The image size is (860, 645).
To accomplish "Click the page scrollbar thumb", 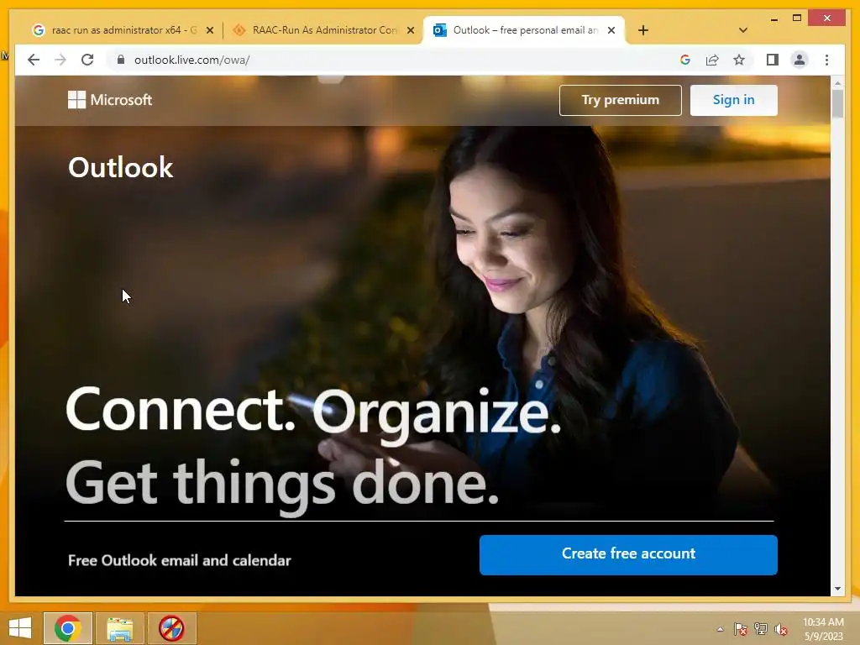I will coord(837,103).
